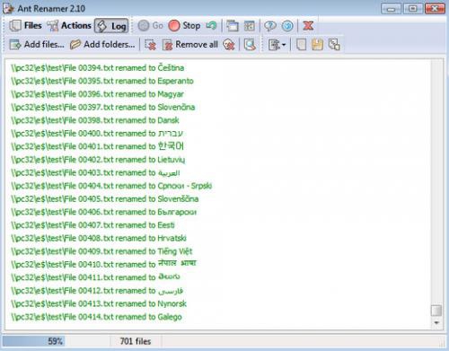Viewport: 449px width, 351px height.
Task: Click Add files button
Action: pos(37,45)
